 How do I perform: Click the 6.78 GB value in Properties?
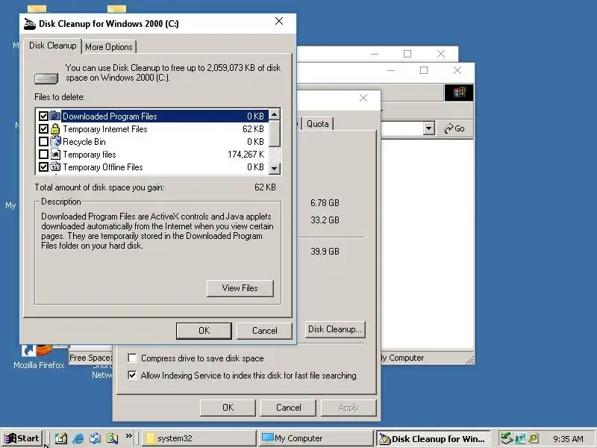pos(325,202)
